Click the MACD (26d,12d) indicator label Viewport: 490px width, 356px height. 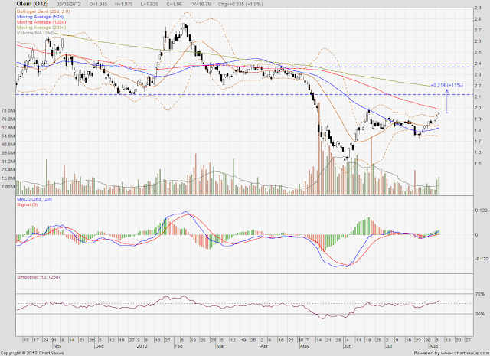pyautogui.click(x=34, y=199)
